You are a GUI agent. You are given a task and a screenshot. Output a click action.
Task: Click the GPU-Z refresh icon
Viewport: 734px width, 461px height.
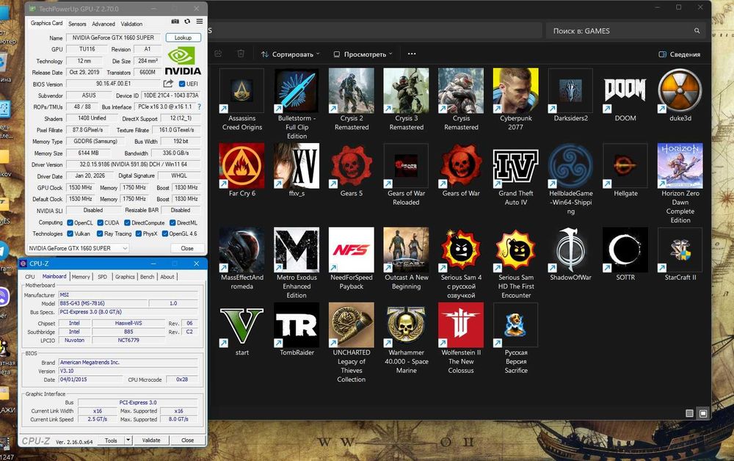click(187, 21)
